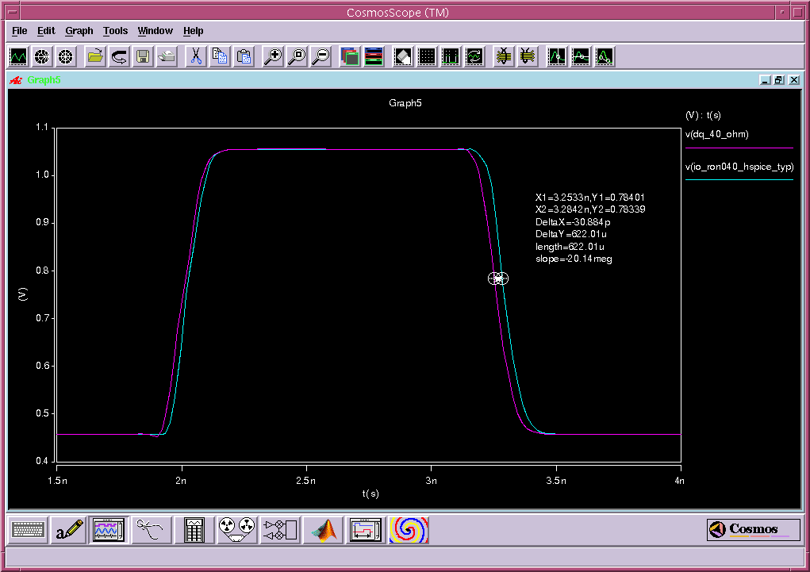The image size is (810, 572).
Task: Open the Graph menu
Action: 79,31
